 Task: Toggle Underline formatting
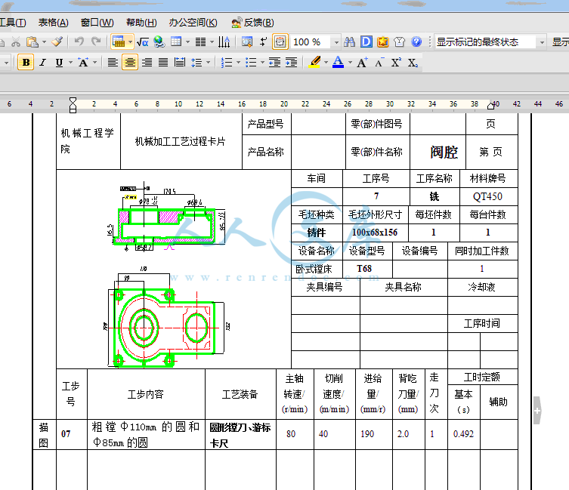click(x=59, y=63)
